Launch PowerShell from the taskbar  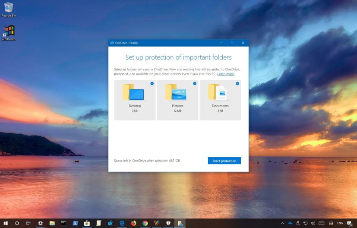(75, 223)
